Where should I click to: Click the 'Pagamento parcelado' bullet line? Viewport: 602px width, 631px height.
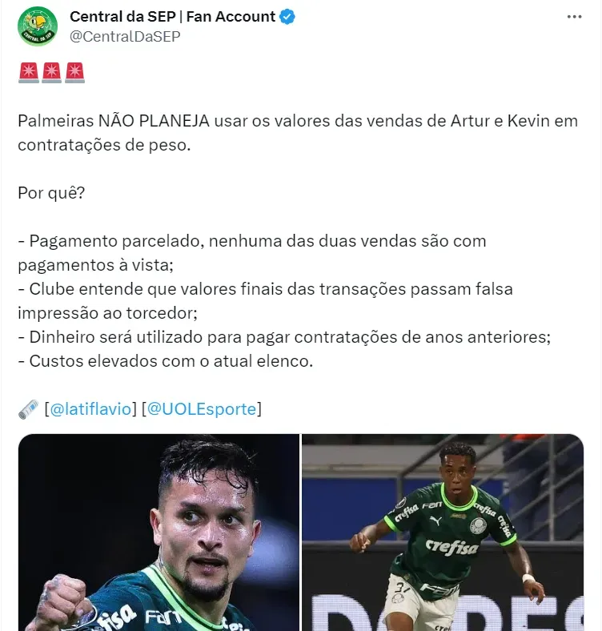(x=252, y=253)
